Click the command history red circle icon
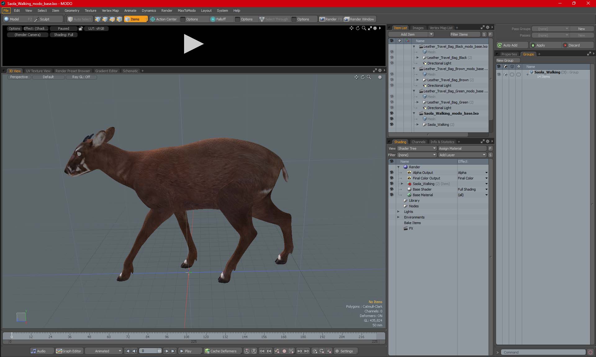This screenshot has width=596, height=357. 590,352
